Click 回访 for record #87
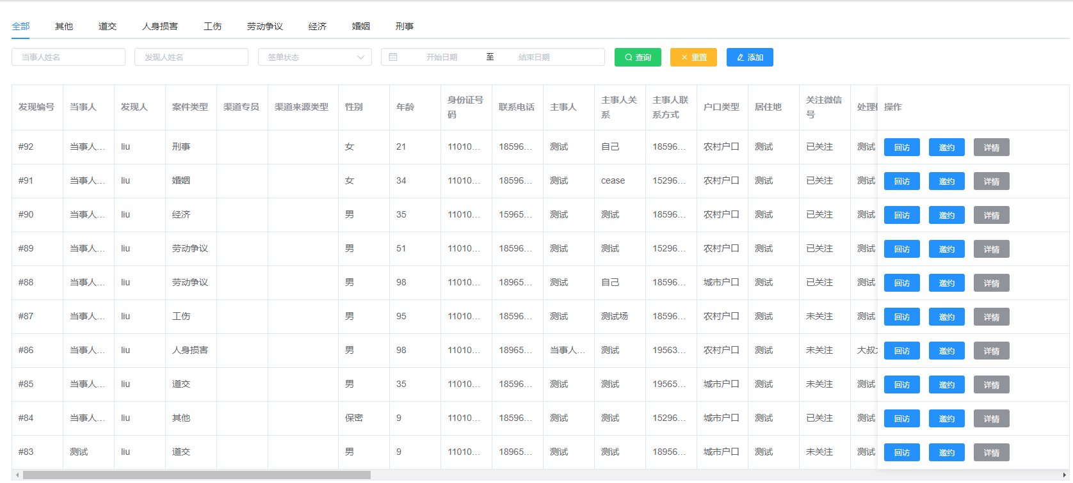Screen dimensions: 1073x483 coord(902,317)
